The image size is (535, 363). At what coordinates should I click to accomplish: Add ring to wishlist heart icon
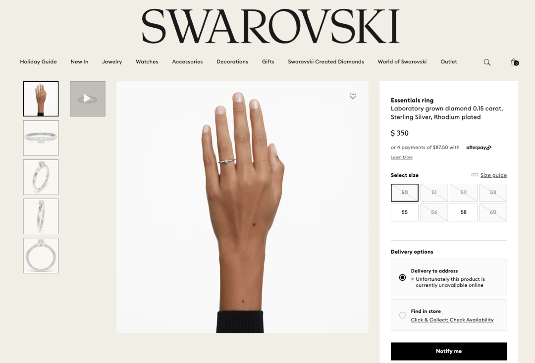tap(353, 96)
